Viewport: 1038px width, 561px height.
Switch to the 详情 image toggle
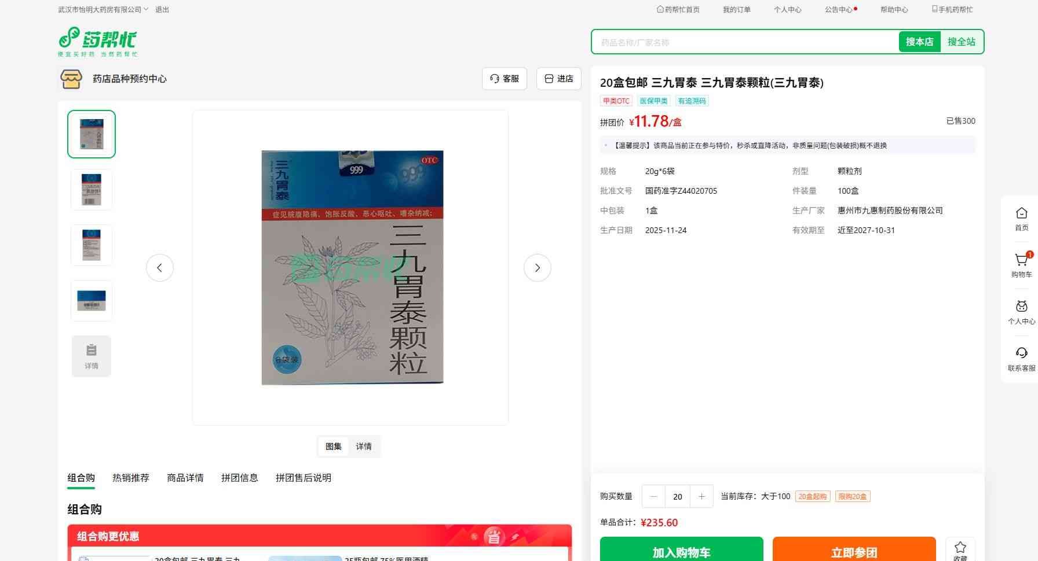click(x=364, y=446)
